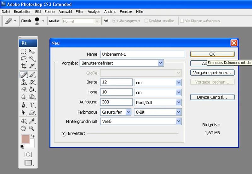Screen dimensions: 252x174
Task: Open the Breite unit cm dropdown
Action: coord(158,83)
